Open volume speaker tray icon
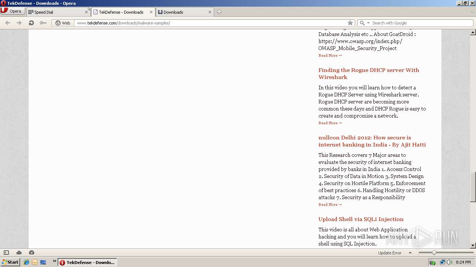The width and height of the screenshot is (476, 267). 449,262
